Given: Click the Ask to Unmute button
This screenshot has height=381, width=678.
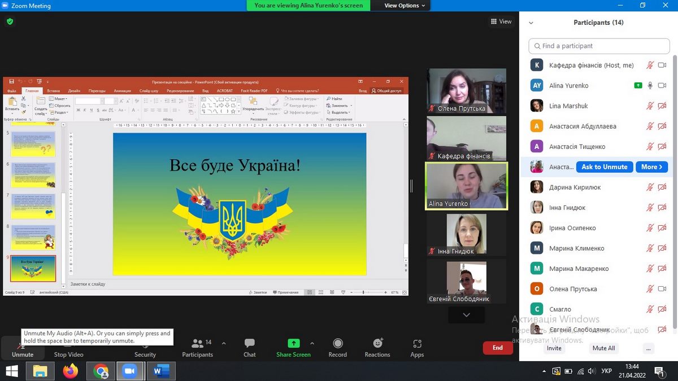Looking at the screenshot, I should click(x=604, y=167).
